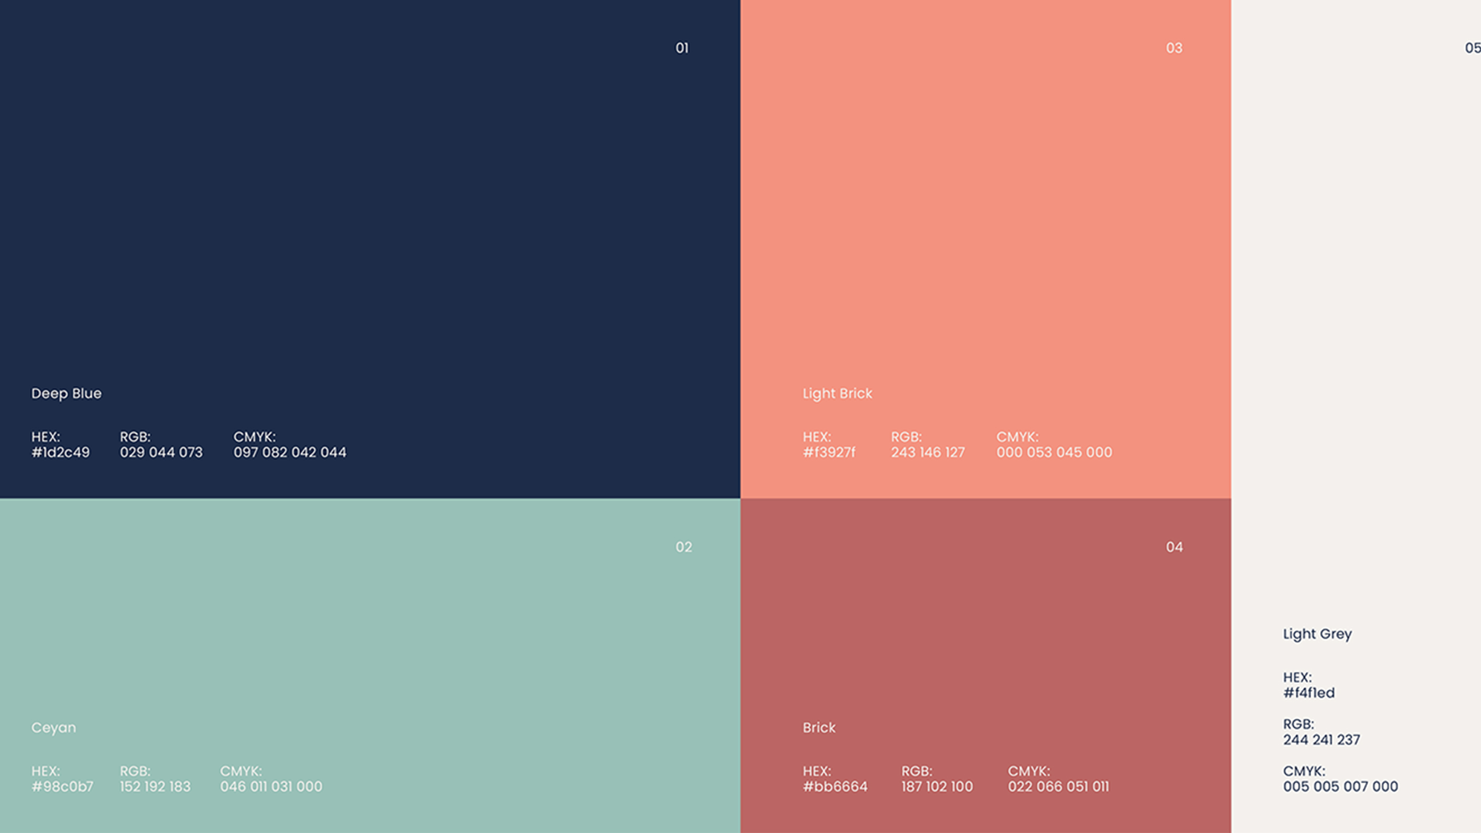Screen dimensions: 1481x833
Task: Select hex code #f4f1ed
Action: pyautogui.click(x=1309, y=693)
